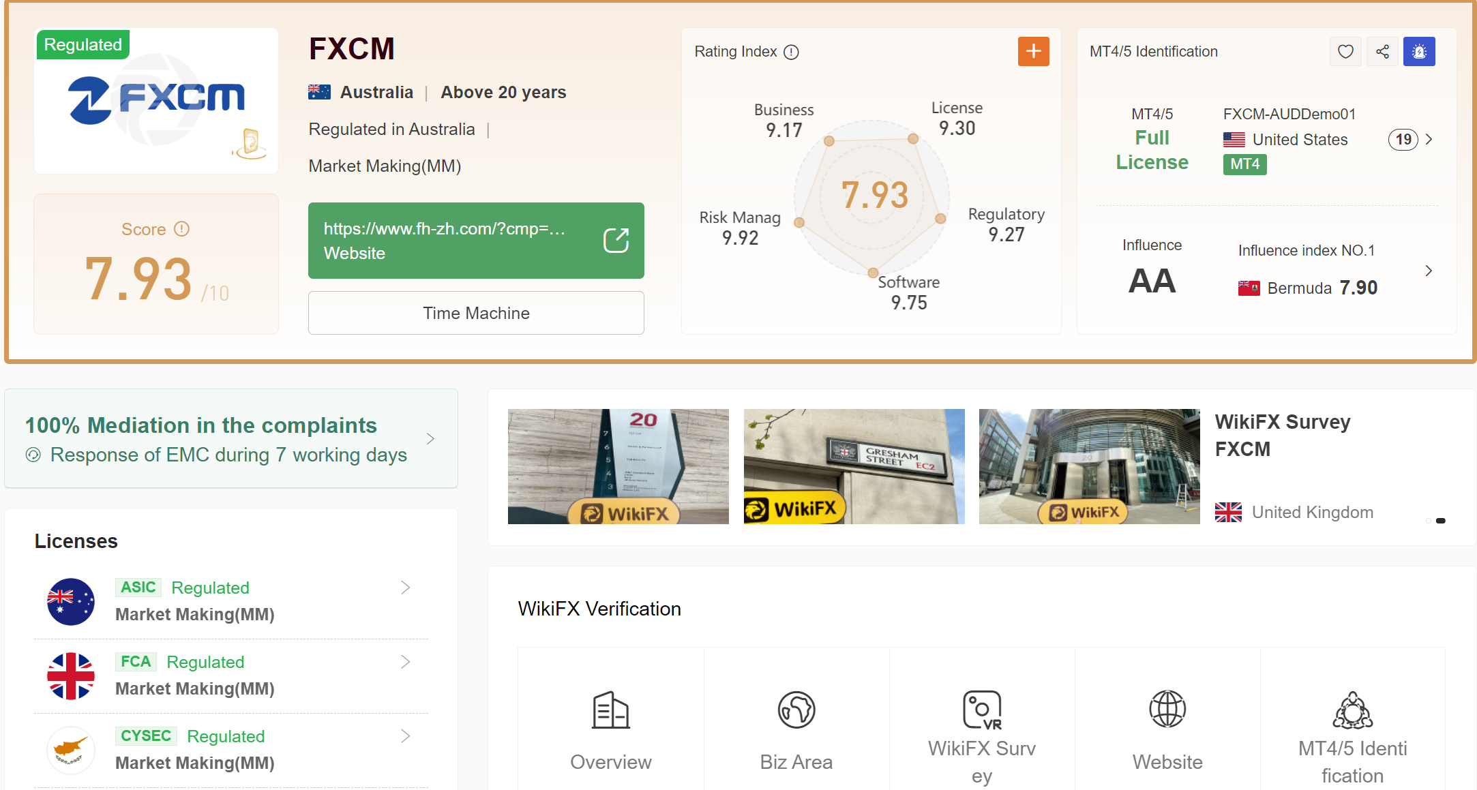Open the office building entrance photo

coord(1090,467)
